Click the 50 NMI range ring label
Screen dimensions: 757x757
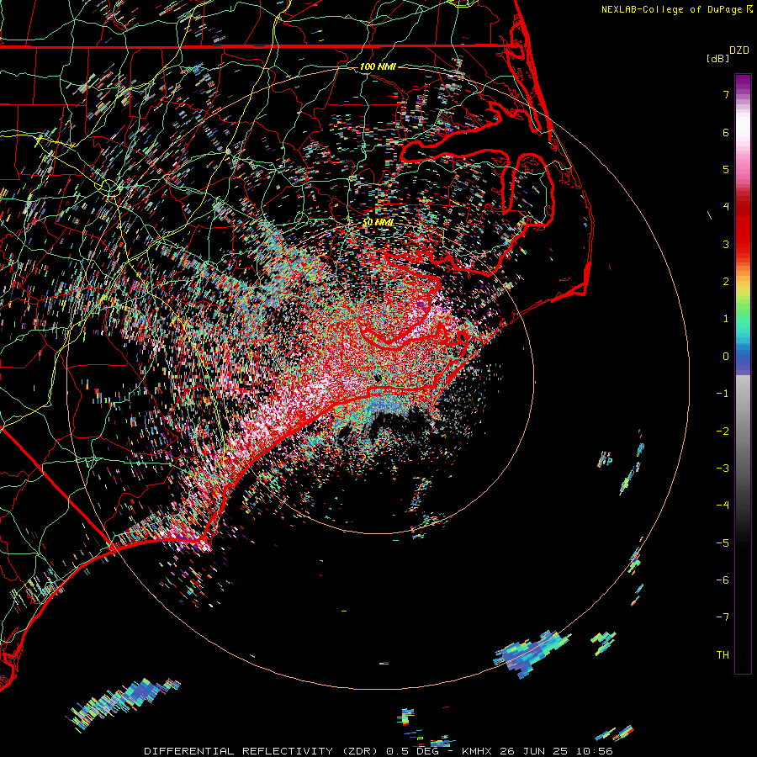378,222
